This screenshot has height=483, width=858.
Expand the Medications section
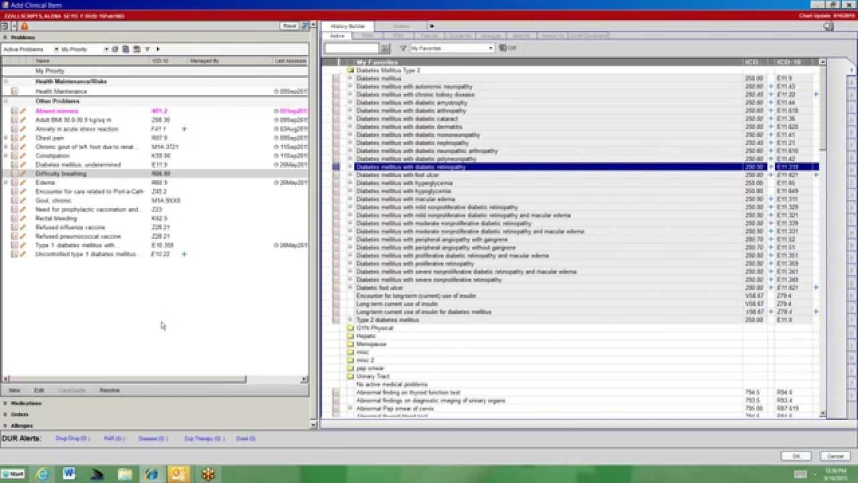point(5,404)
